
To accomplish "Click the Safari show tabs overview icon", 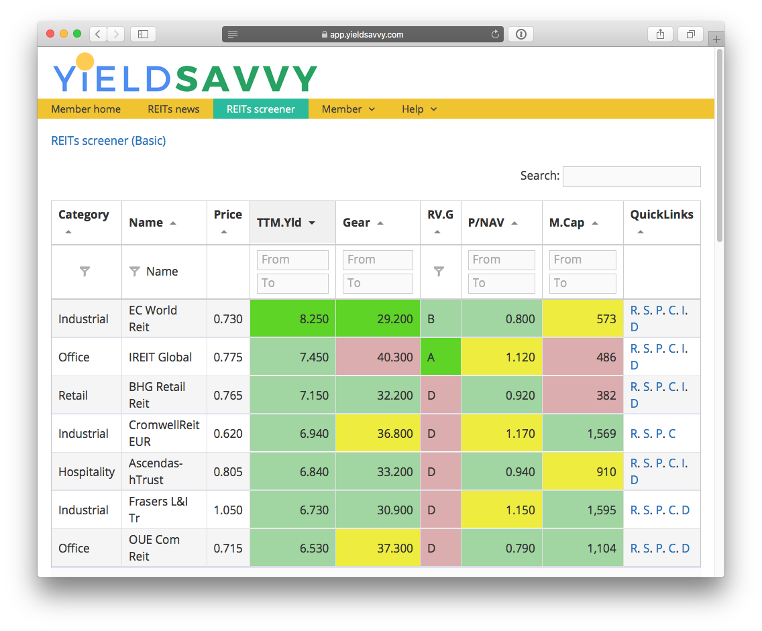I will (690, 34).
